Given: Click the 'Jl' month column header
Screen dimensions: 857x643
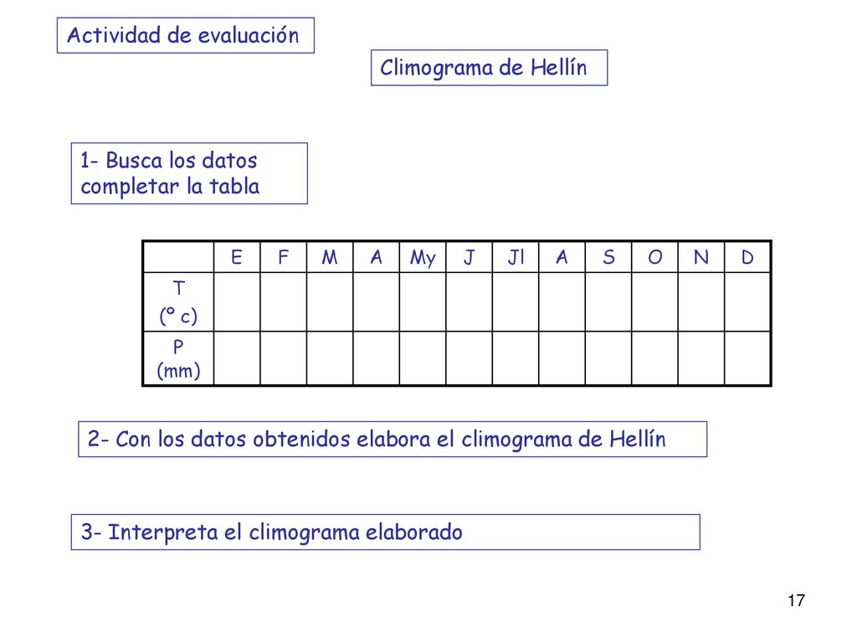Looking at the screenshot, I should (x=516, y=257).
